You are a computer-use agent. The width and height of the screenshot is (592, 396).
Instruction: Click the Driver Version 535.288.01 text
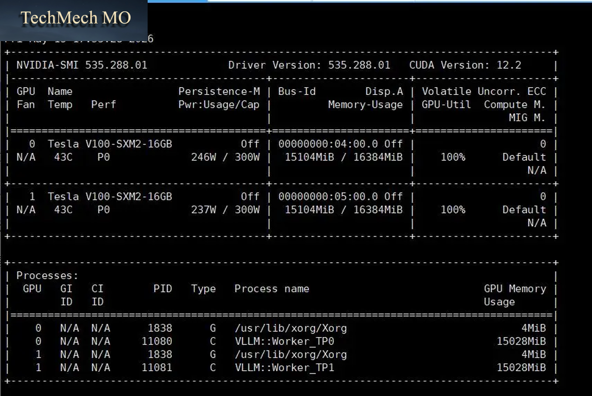pos(309,65)
